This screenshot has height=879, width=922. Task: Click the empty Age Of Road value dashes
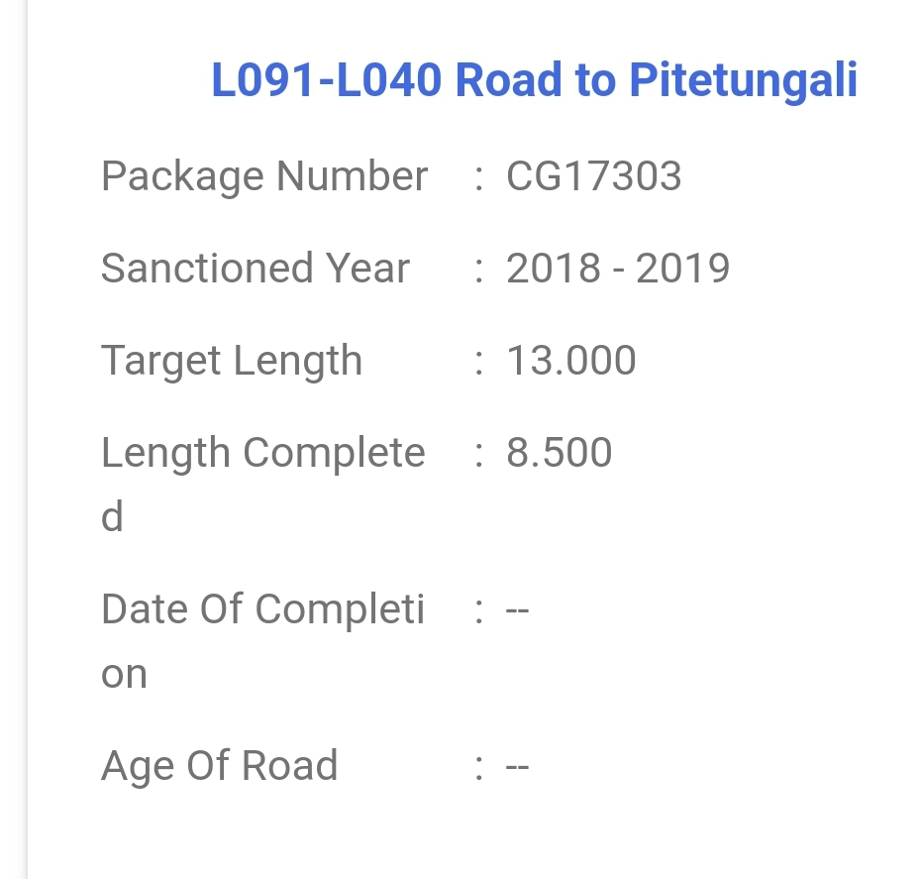coord(517,767)
